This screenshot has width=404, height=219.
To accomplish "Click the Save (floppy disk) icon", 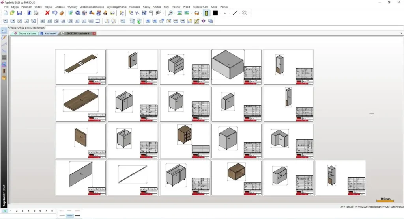I will tap(19, 13).
